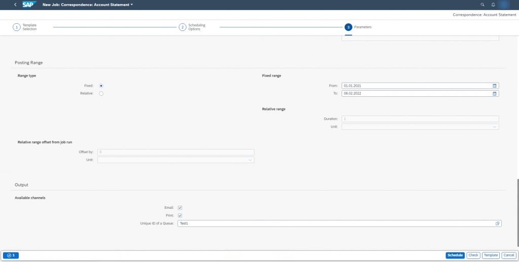The width and height of the screenshot is (519, 262).
Task: Open notifications bell icon
Action: tap(493, 5)
